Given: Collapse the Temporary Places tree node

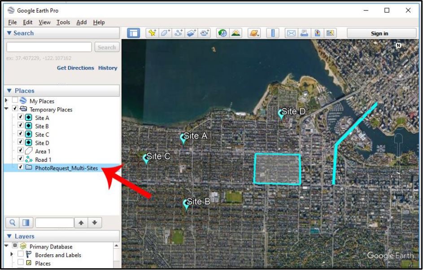Looking at the screenshot, I should point(6,109).
